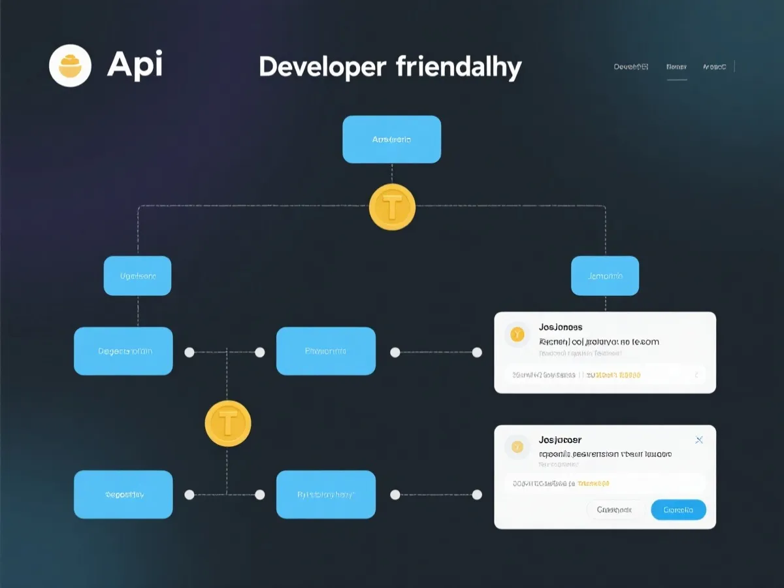Select the topmost blue flowchart node
This screenshot has height=588, width=784.
(x=391, y=139)
